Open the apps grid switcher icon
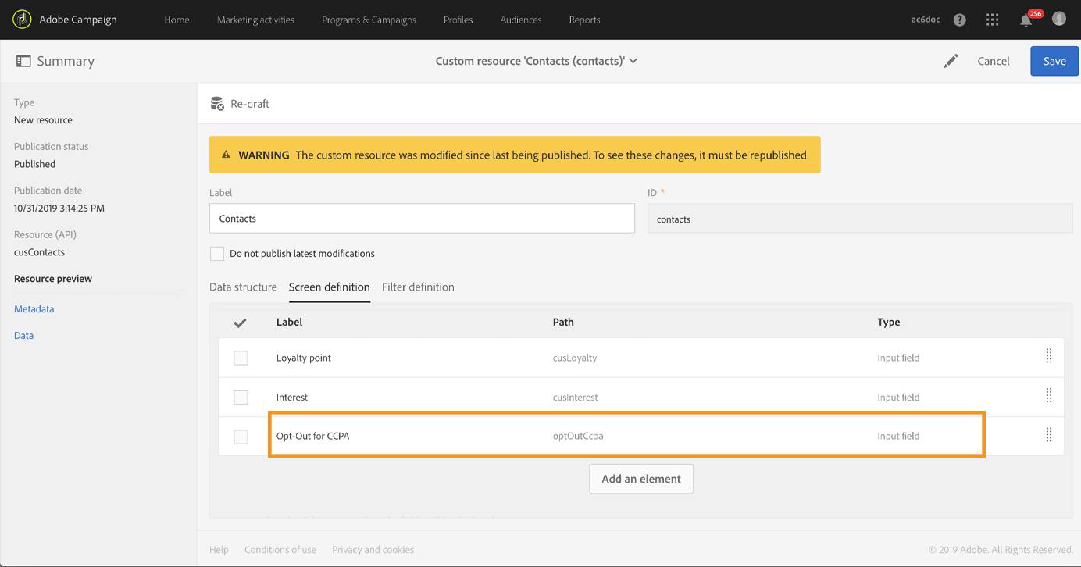This screenshot has width=1081, height=567. (x=993, y=20)
